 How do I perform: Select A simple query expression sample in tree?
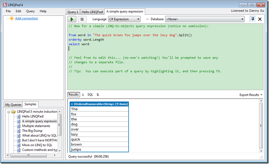point(39,121)
